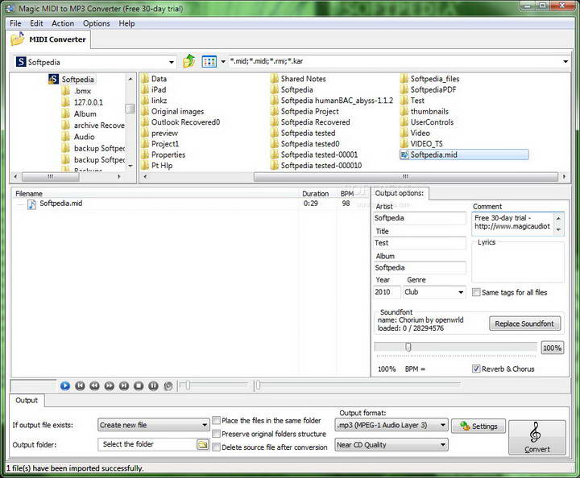Select the .bmx folder in tree
The image size is (580, 478).
click(77, 91)
